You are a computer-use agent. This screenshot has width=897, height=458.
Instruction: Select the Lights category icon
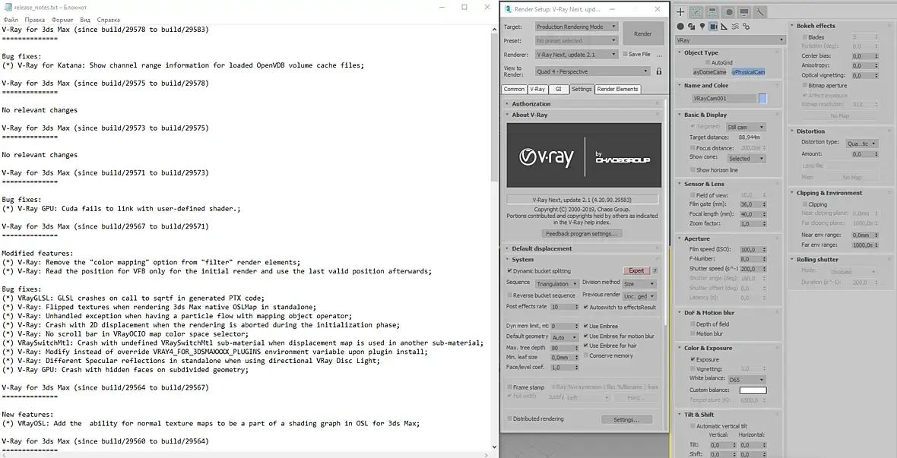[702, 27]
